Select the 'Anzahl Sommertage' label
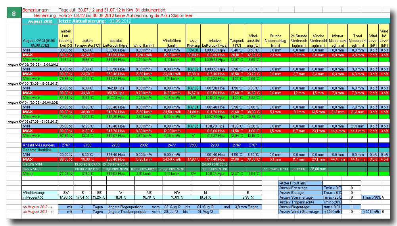Image resolution: width=397 pixels, height=226 pixels. pyautogui.click(x=301, y=198)
